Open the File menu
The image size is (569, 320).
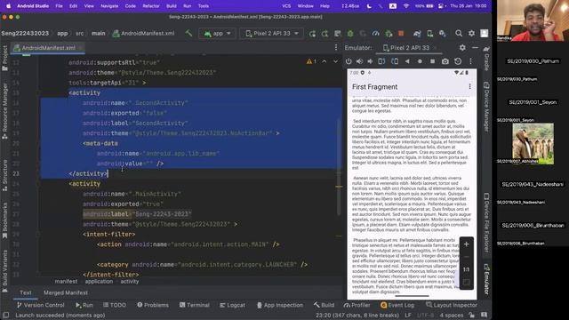tap(59, 6)
